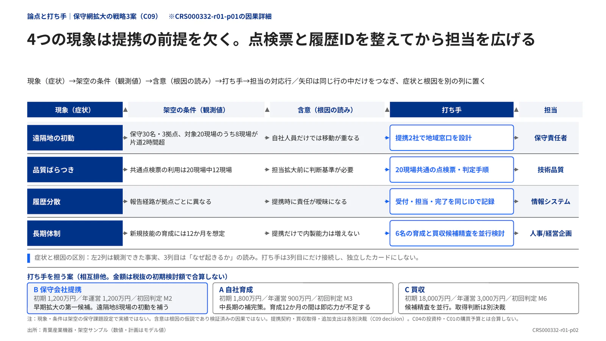Click the 遠隔地の初動 row label

click(75, 138)
